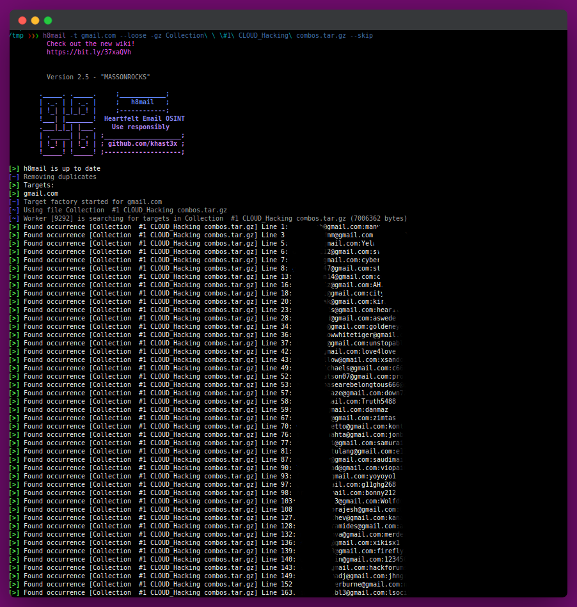Screen dimensions: 577x607
Task: Click the Found occurrence row for Line 93
Action: [203, 476]
